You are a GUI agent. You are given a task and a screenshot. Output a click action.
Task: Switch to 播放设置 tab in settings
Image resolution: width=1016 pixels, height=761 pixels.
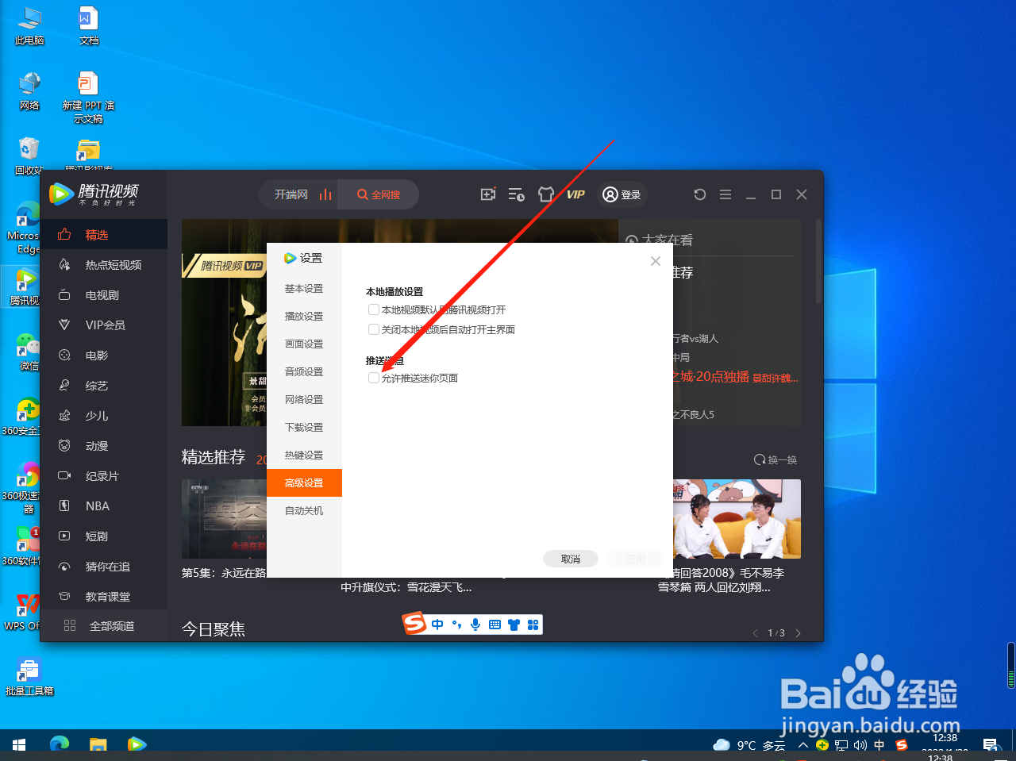304,316
